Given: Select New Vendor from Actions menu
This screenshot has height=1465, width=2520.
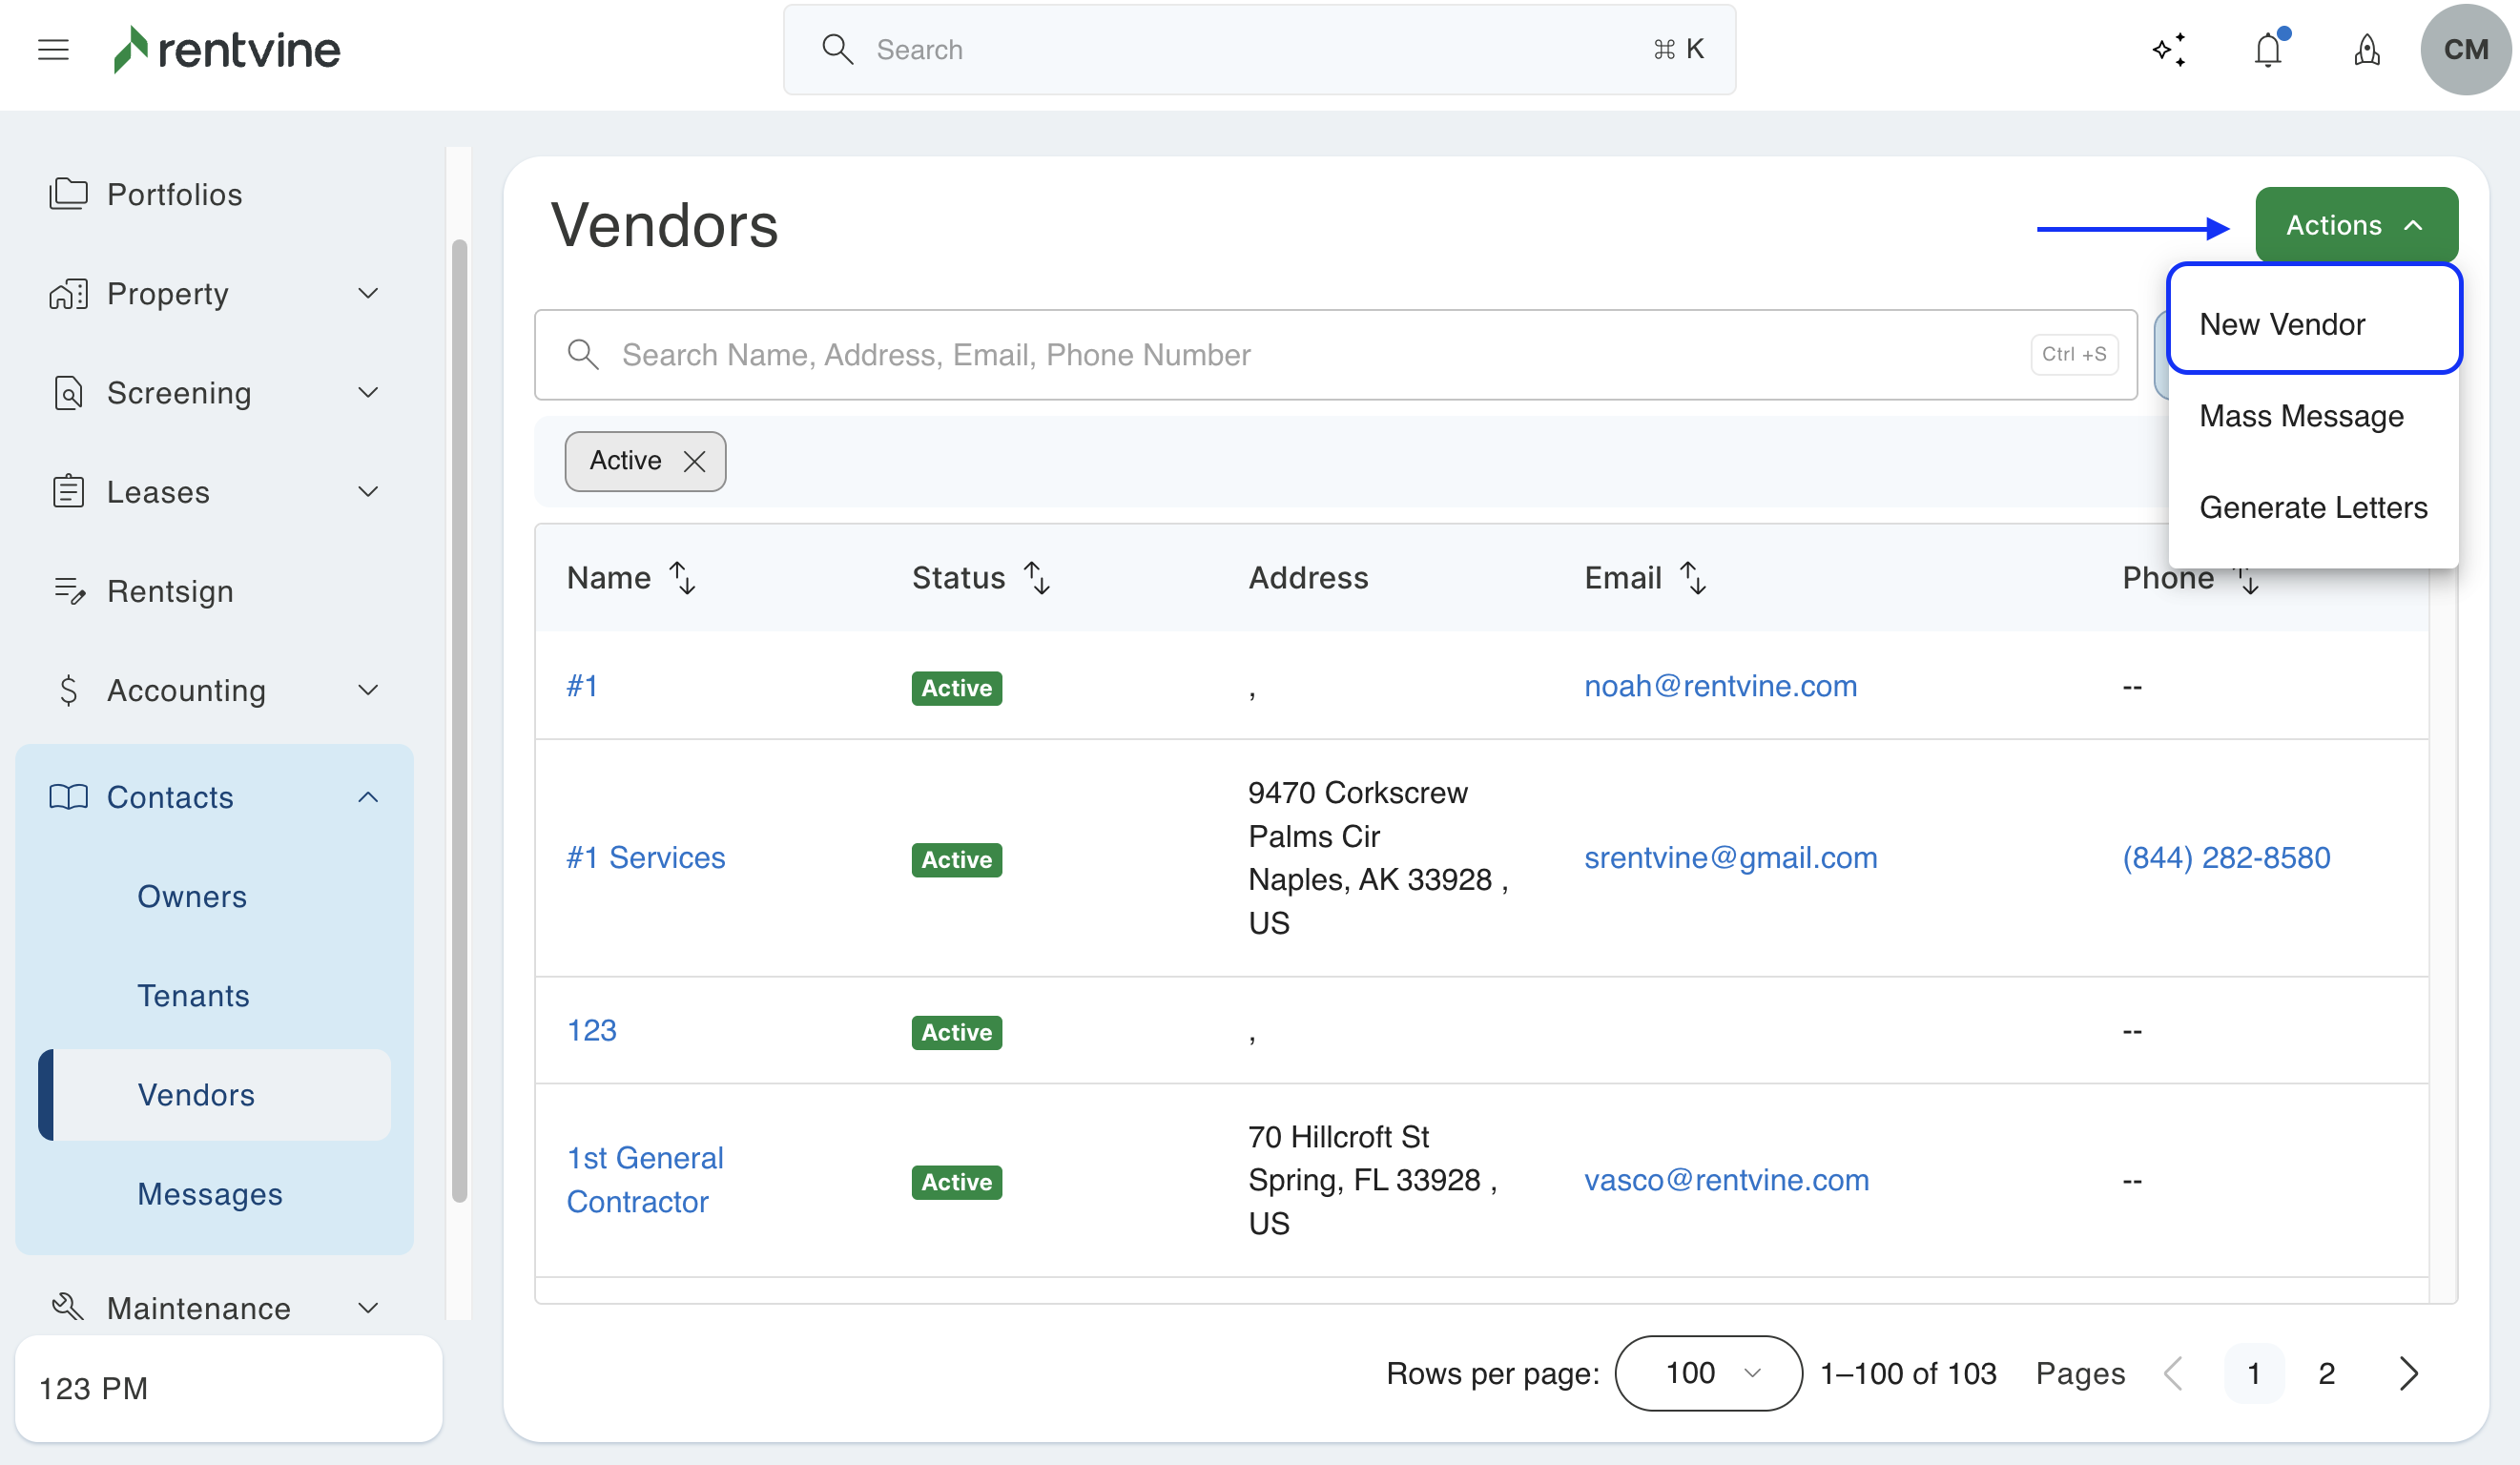Looking at the screenshot, I should click(x=2282, y=324).
